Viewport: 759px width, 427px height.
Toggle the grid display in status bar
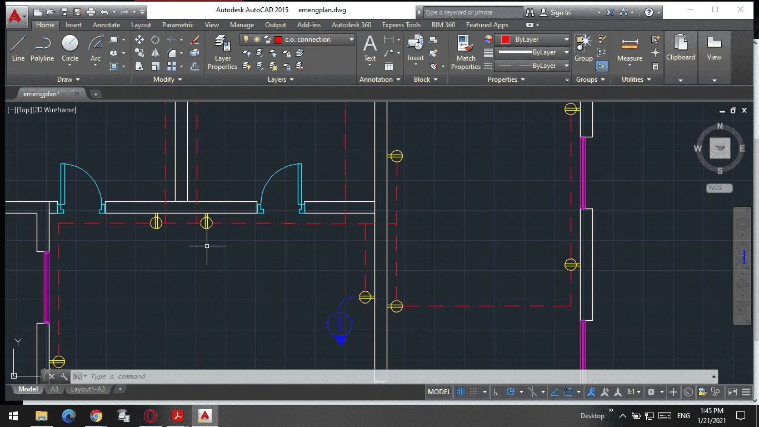461,392
